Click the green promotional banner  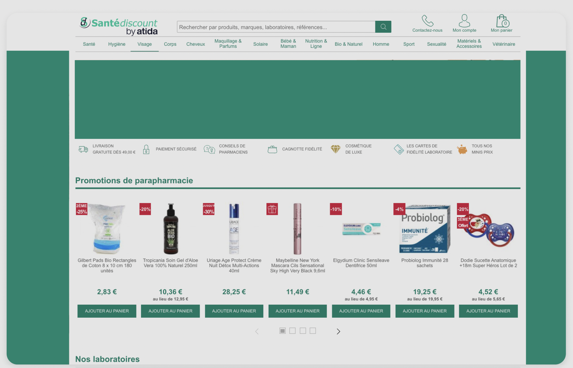click(297, 100)
